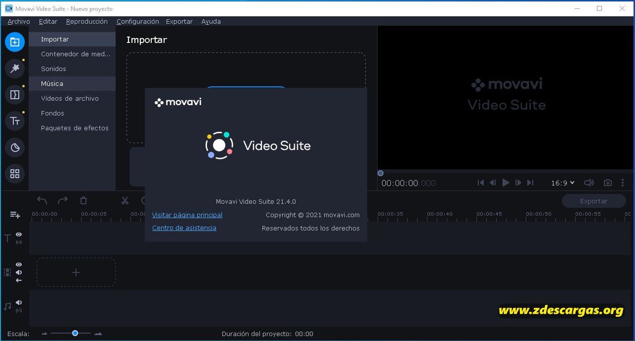This screenshot has width=635, height=341.
Task: Toggle video track visibility eye
Action: 19,265
